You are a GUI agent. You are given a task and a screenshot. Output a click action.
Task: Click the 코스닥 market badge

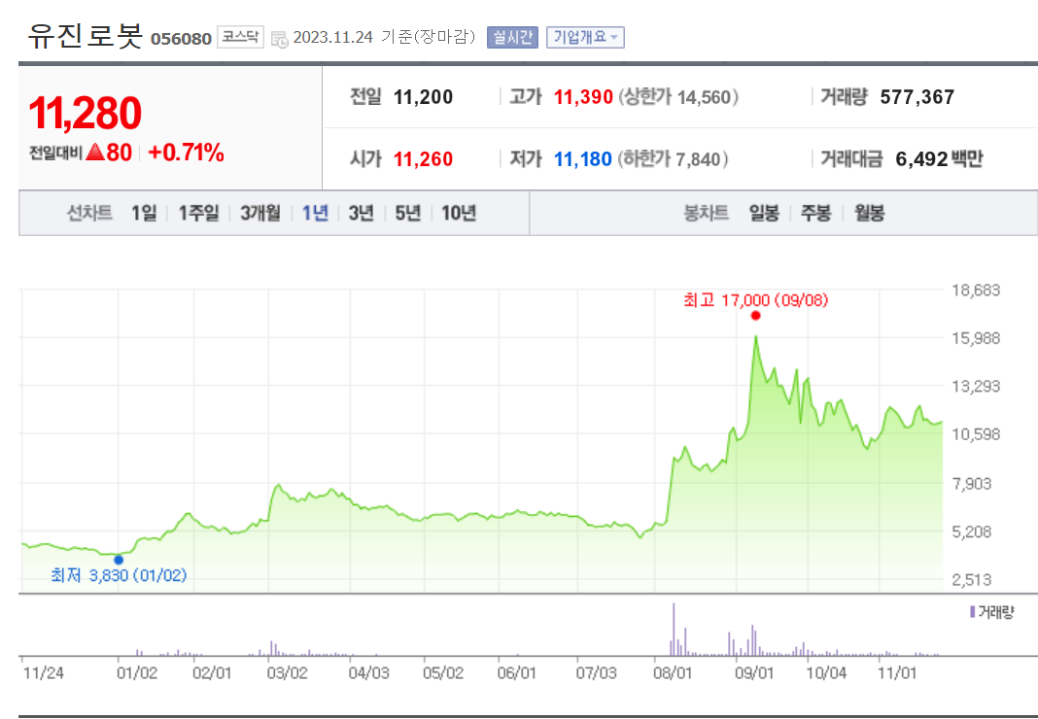coord(240,37)
